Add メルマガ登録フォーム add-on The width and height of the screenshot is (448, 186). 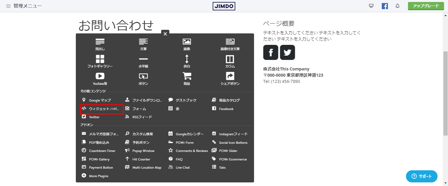(x=100, y=134)
